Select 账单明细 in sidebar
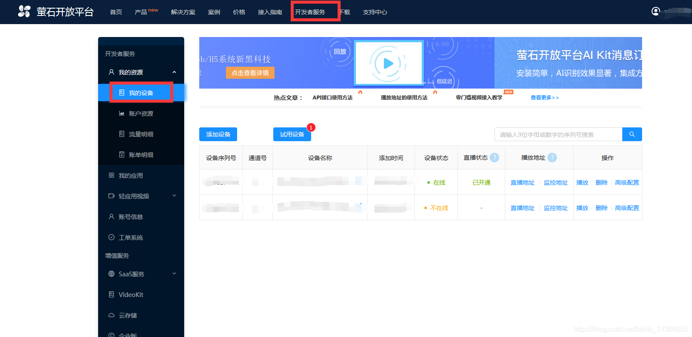The width and height of the screenshot is (692, 337). pos(141,155)
